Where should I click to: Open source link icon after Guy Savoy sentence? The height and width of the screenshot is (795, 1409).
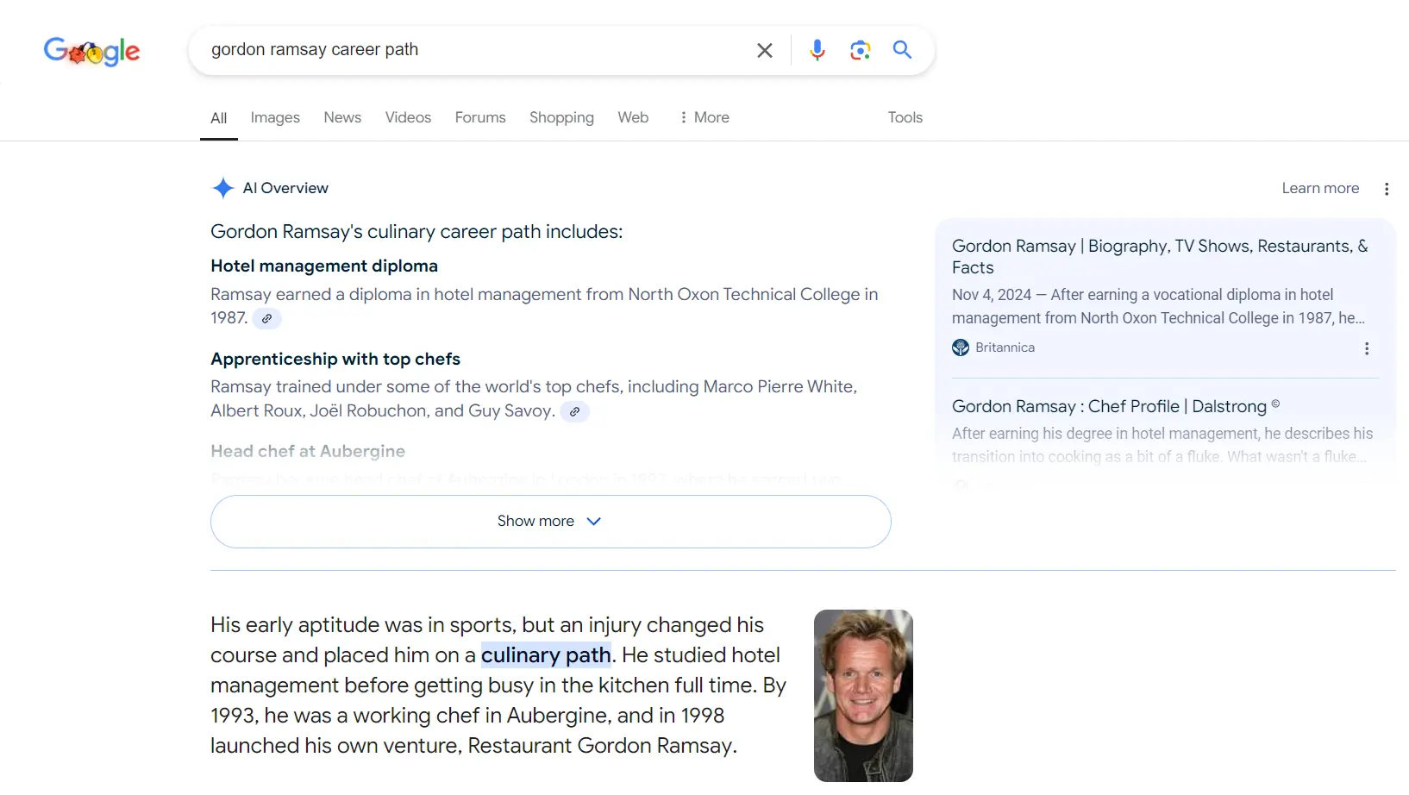tap(574, 411)
